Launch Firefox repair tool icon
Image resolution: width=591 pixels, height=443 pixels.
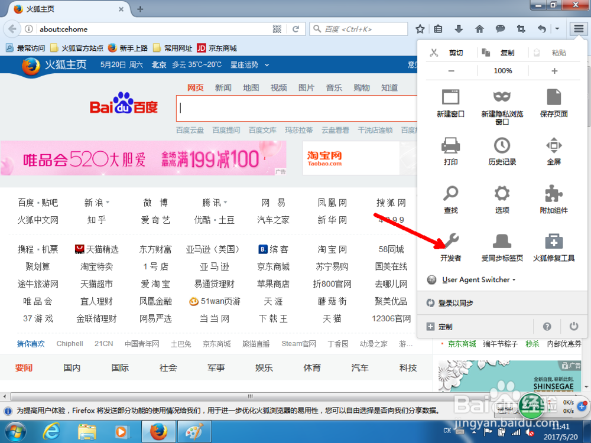[x=554, y=242]
